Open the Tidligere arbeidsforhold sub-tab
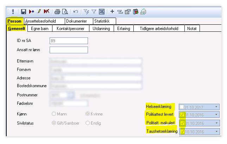The image size is (227, 144). [x=159, y=29]
